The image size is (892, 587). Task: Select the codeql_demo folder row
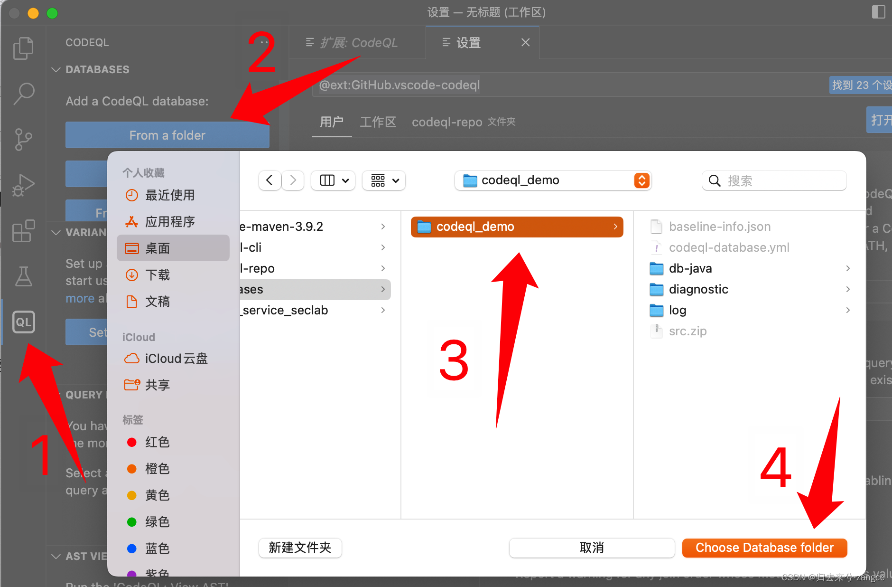coord(517,227)
